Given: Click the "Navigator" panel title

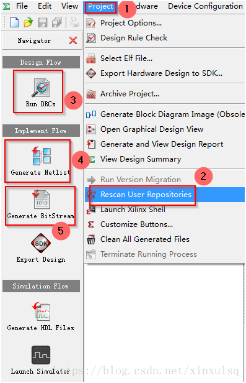Looking at the screenshot, I should point(34,40).
